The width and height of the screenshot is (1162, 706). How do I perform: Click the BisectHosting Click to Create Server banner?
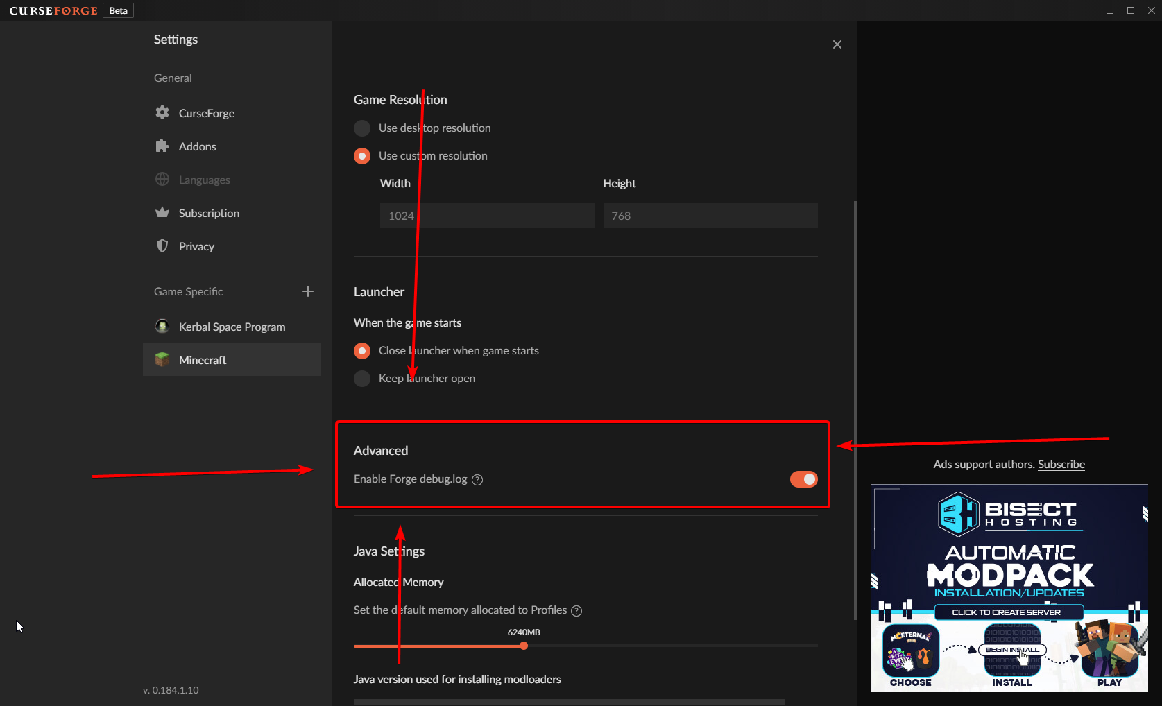(x=1008, y=612)
